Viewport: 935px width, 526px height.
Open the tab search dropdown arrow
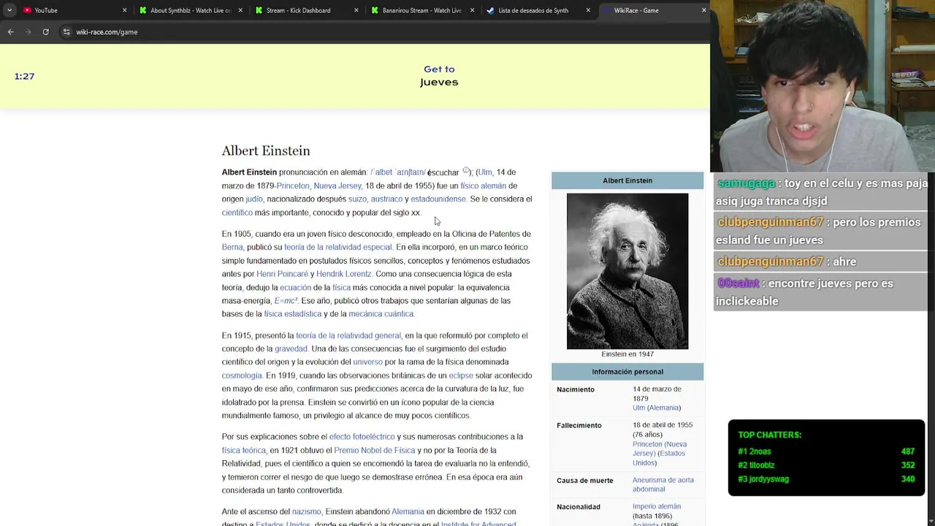(x=9, y=10)
